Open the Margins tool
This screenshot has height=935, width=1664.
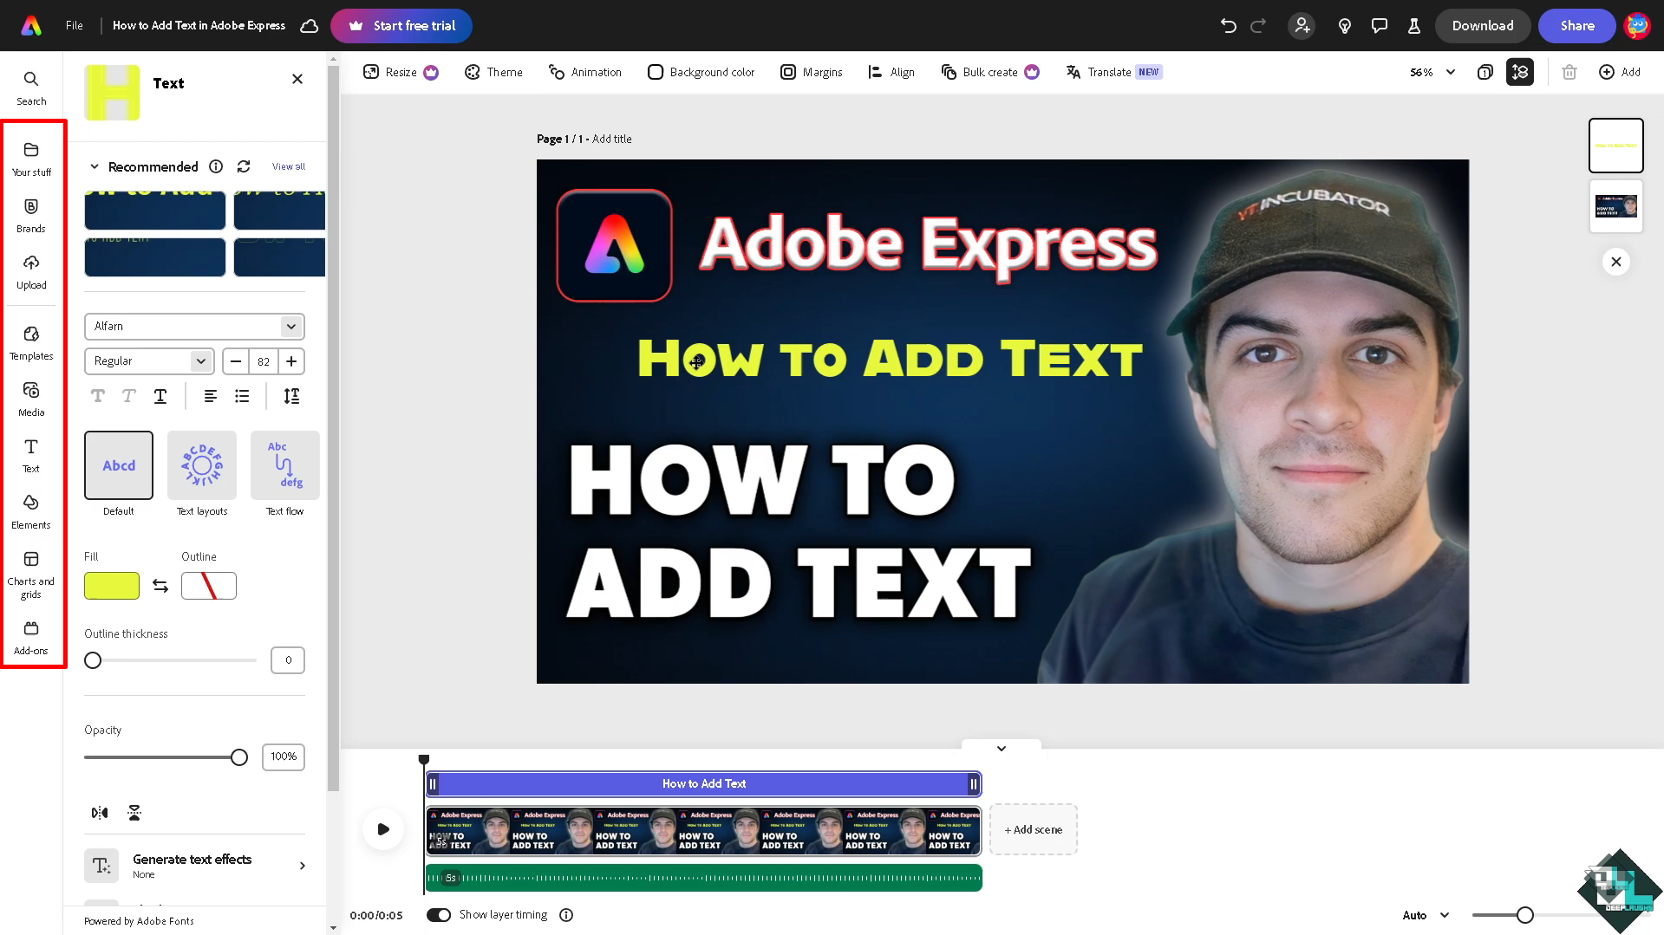click(810, 72)
